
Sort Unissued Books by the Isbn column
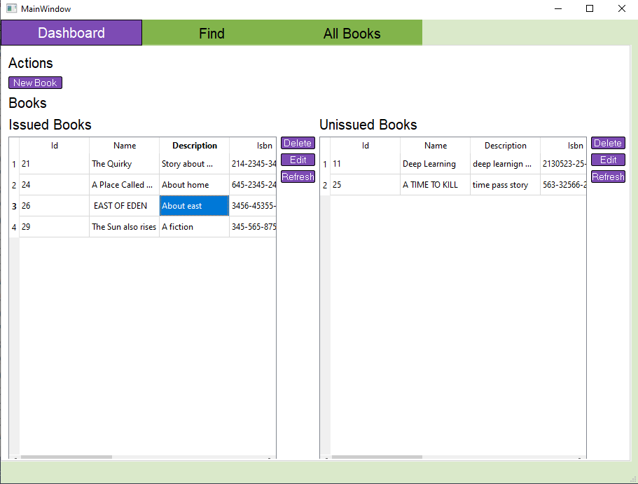point(574,146)
